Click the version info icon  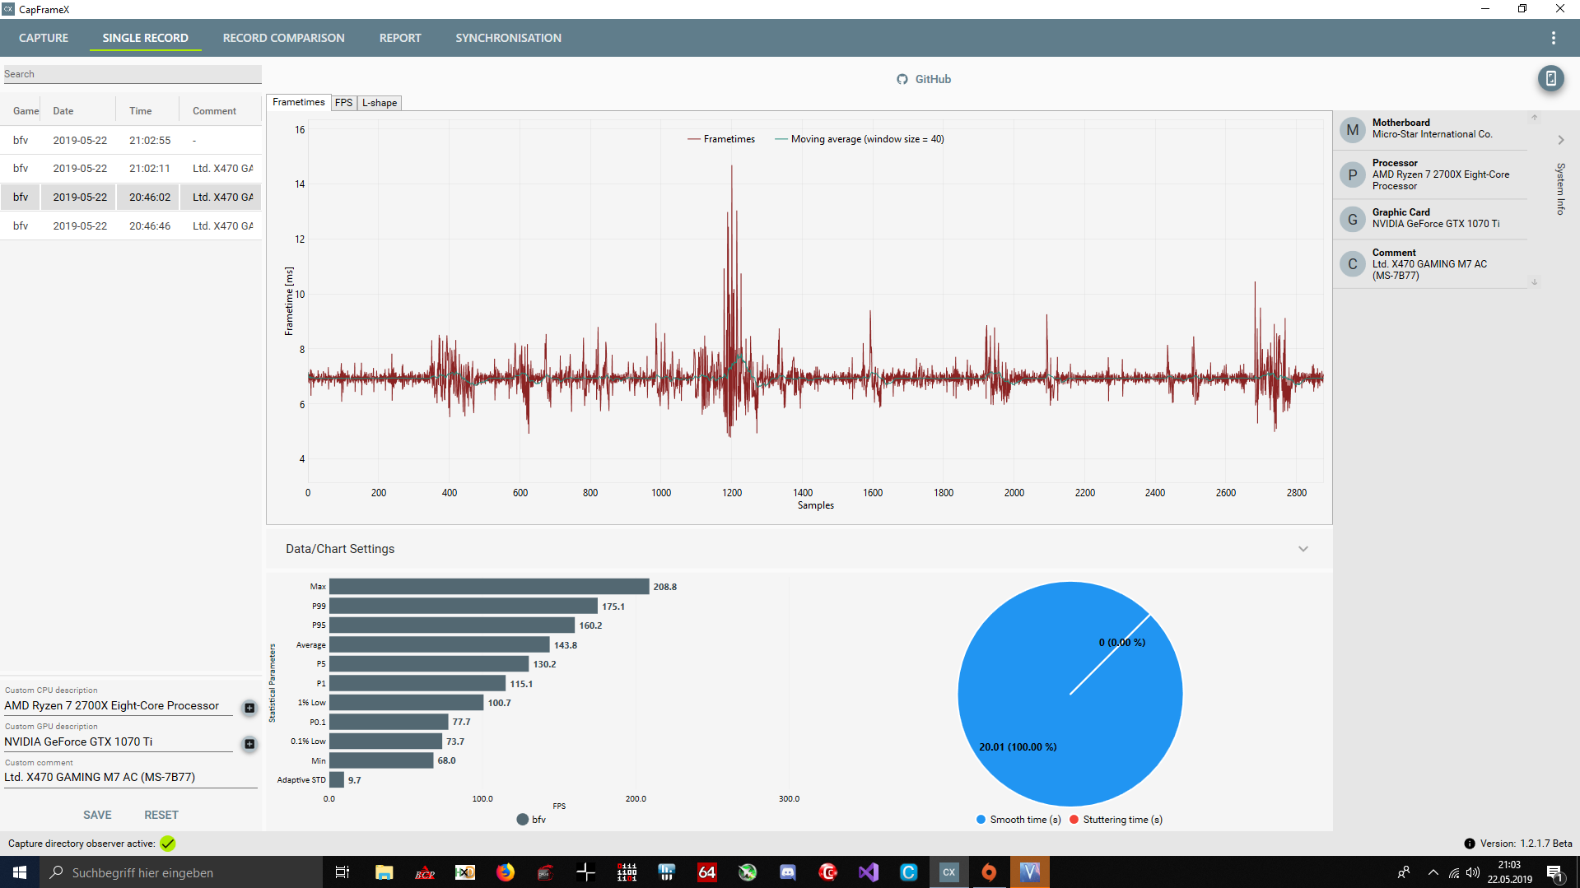click(x=1470, y=844)
